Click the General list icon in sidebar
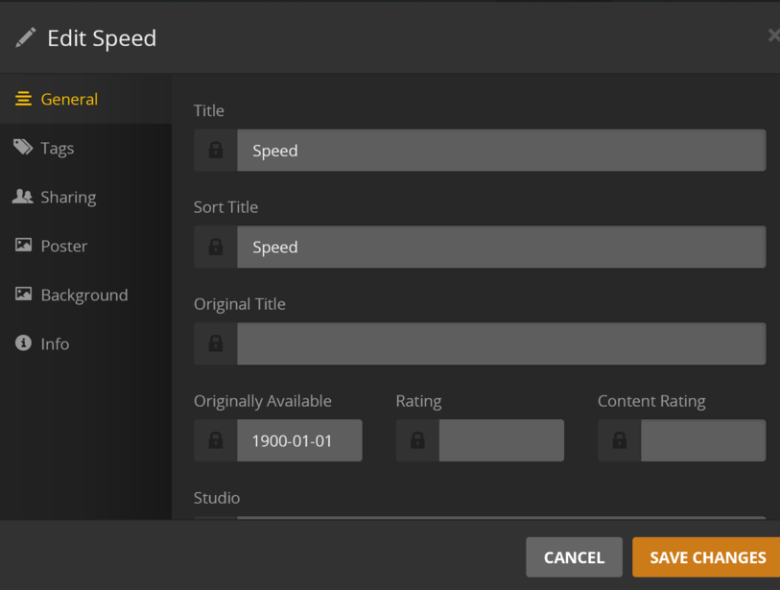The width and height of the screenshot is (780, 590). point(23,99)
